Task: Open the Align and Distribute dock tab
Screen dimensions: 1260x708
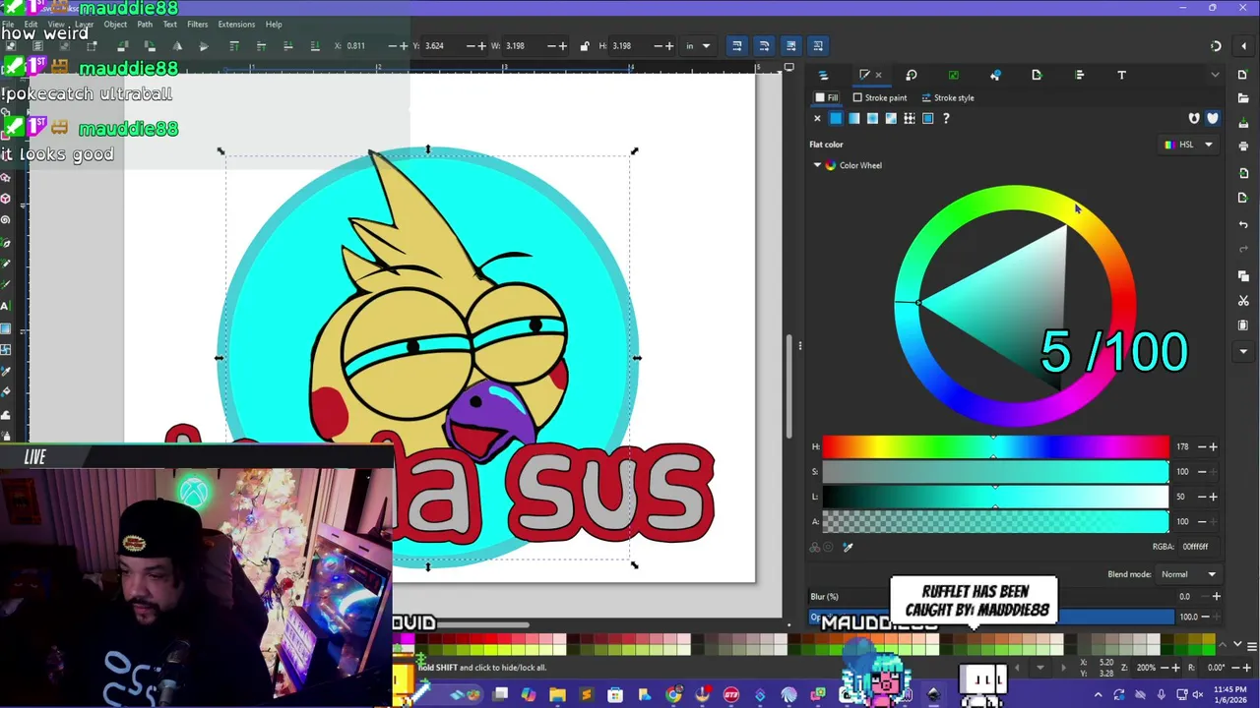Action: click(1080, 75)
